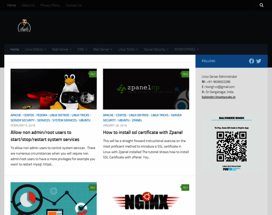This screenshot has height=215, width=272.
Task: Select phone number +91-9636922286
Action: [x=219, y=82]
